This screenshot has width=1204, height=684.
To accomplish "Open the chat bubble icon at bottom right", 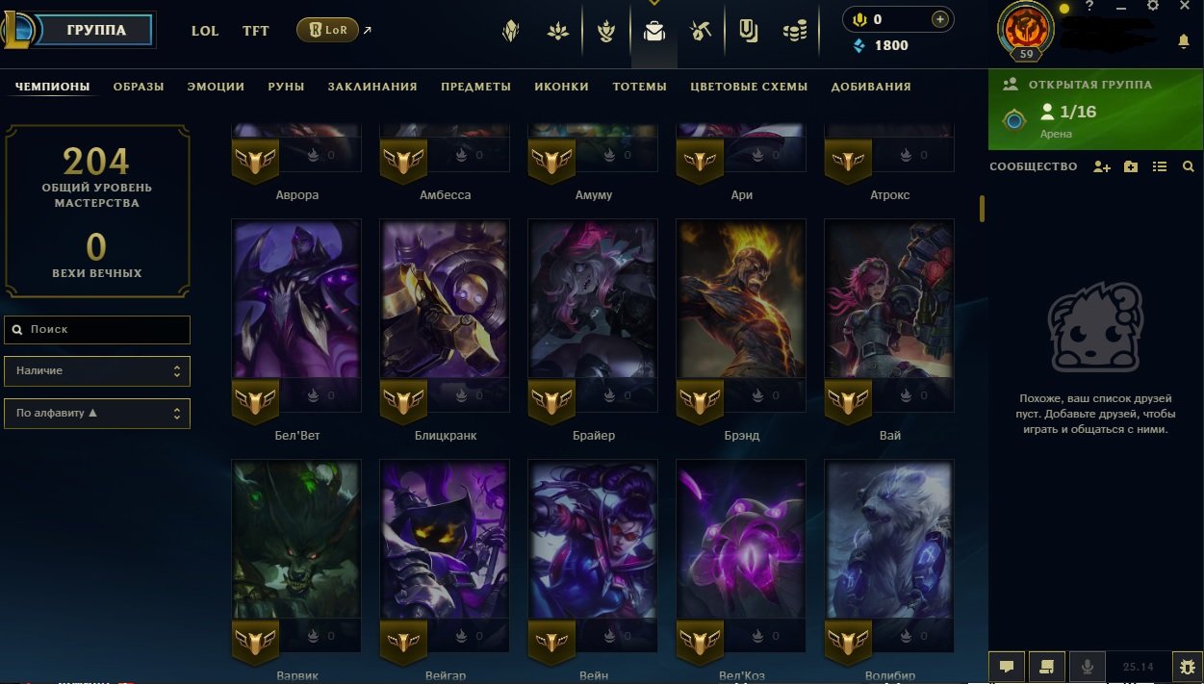I will [x=1007, y=666].
